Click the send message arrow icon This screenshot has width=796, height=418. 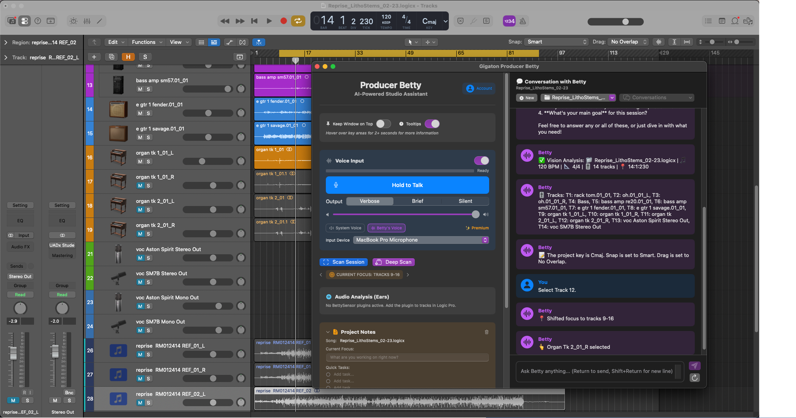click(x=694, y=366)
